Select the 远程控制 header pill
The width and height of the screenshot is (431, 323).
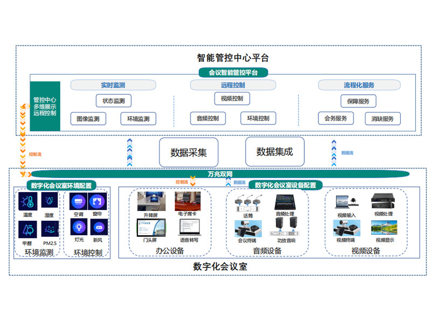[233, 85]
